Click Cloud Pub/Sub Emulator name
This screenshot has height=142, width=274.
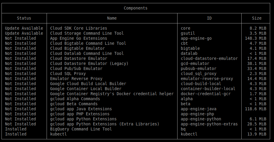(76, 68)
